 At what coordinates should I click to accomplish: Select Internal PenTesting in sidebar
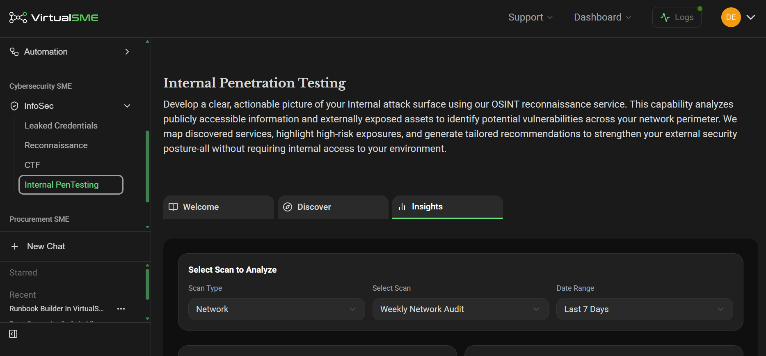pos(71,185)
